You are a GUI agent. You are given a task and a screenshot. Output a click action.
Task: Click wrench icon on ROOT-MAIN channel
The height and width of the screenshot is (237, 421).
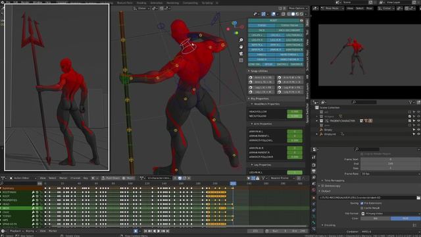click(x=33, y=192)
